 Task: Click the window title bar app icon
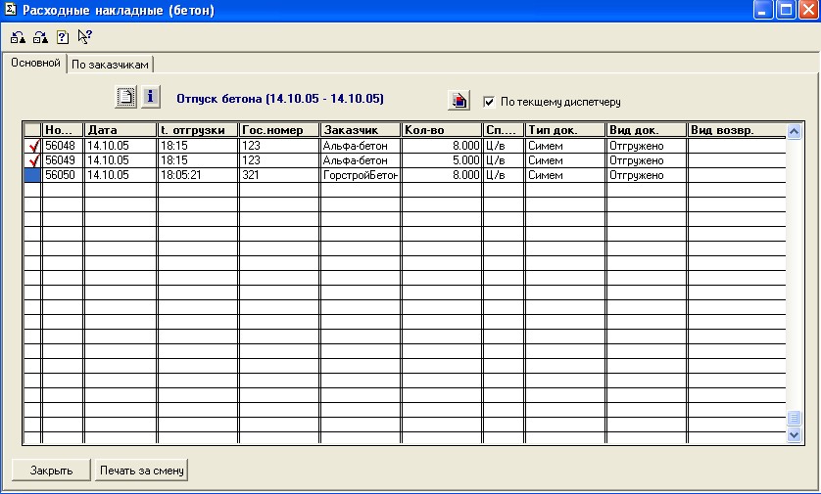pos(11,10)
